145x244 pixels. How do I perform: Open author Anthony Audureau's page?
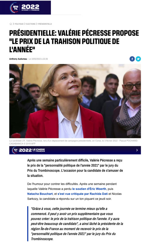tap(18, 59)
